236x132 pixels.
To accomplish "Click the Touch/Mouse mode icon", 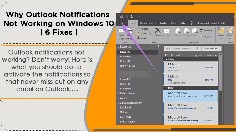I will (x=132, y=16).
